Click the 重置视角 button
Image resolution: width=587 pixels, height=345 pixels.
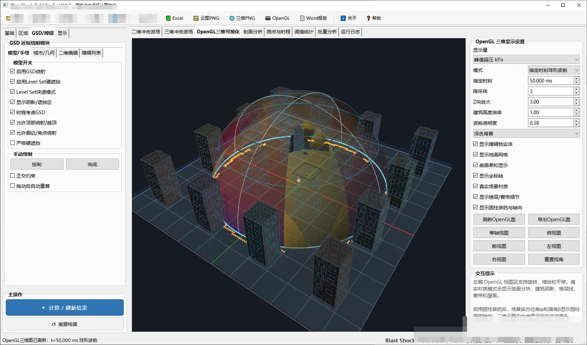point(554,259)
